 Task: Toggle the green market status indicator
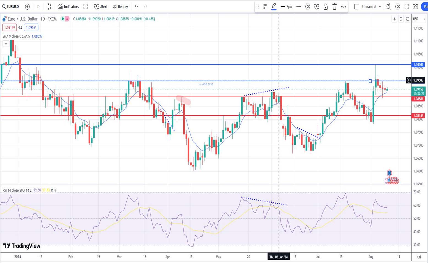pyautogui.click(x=63, y=19)
